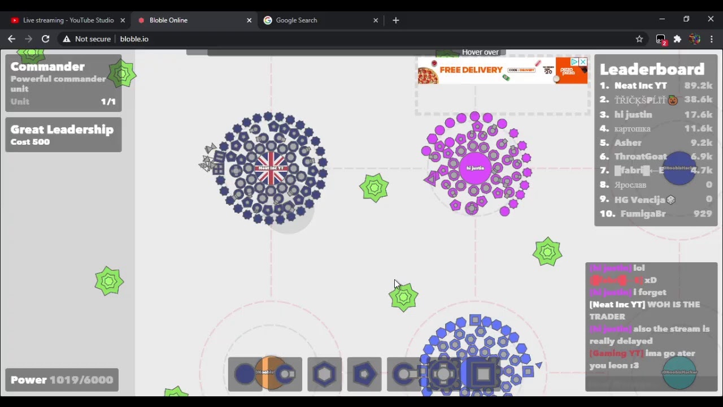The height and width of the screenshot is (407, 723).
Task: Click the hi justin magenta base center
Action: (475, 168)
